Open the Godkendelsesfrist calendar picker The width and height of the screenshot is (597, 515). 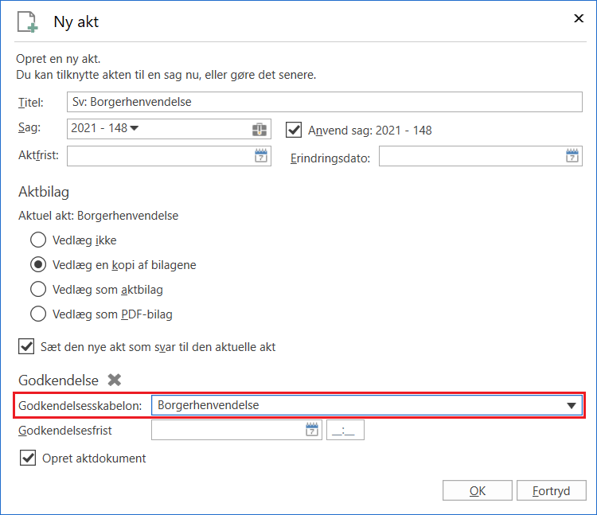click(312, 431)
